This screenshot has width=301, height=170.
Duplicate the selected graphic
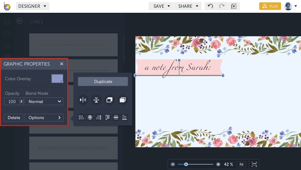point(103,81)
